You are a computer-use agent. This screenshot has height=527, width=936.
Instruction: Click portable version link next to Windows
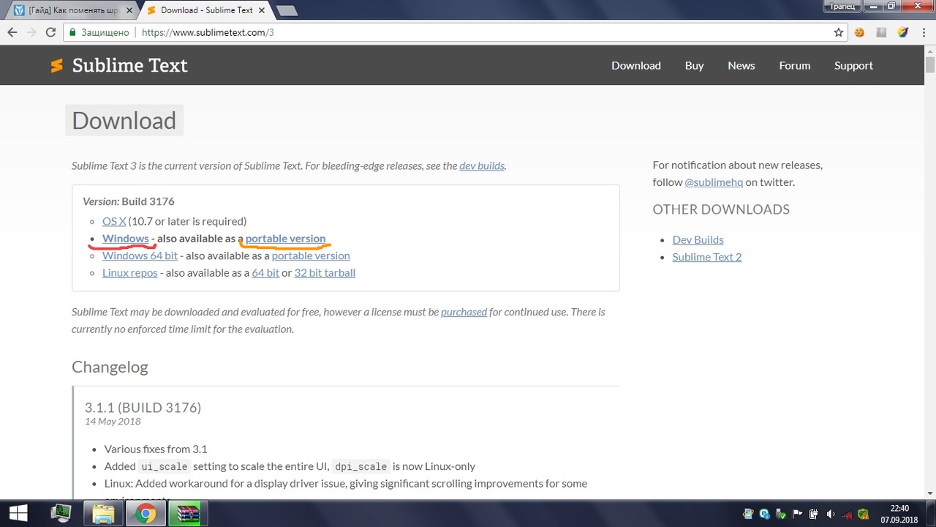pos(285,239)
